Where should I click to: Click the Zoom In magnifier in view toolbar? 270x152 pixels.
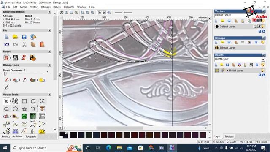(67, 12)
